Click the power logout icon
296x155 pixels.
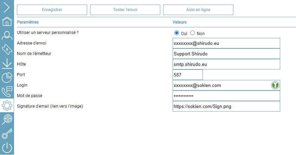[x=7, y=148]
